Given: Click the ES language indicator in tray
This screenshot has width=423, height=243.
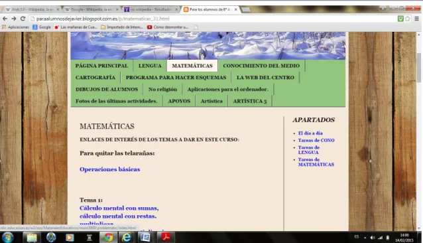Looking at the screenshot, I should click(x=357, y=237).
